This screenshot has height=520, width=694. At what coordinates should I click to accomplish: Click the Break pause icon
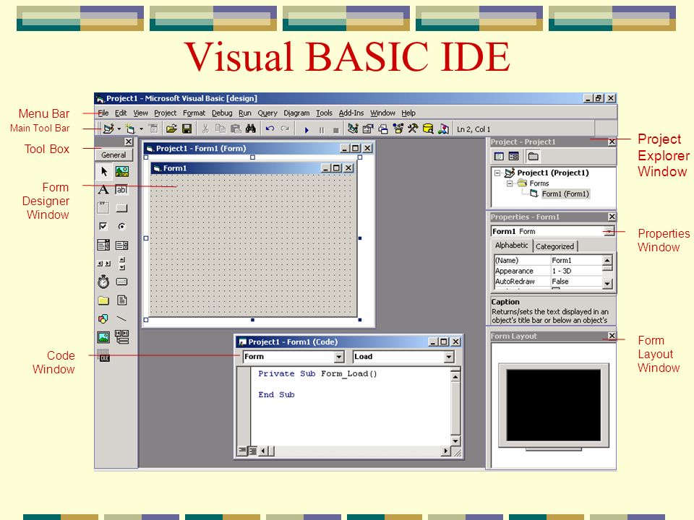coord(322,130)
